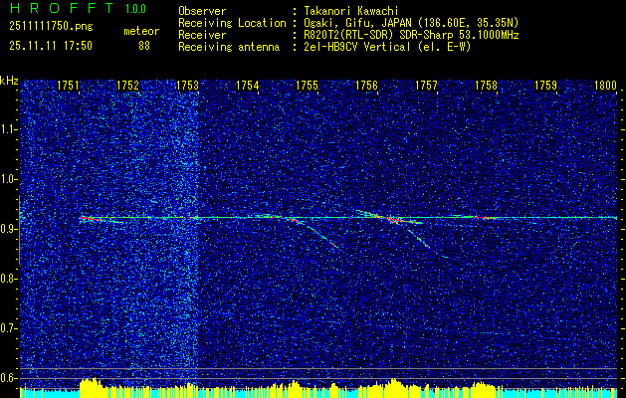Click the version number 1.0.0
Image resolution: width=626 pixels, height=398 pixels.
point(135,9)
